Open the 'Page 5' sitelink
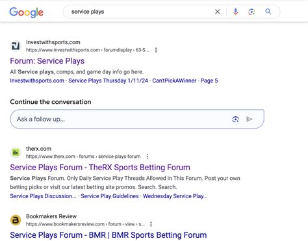This screenshot has height=241, width=308. pos(209,81)
